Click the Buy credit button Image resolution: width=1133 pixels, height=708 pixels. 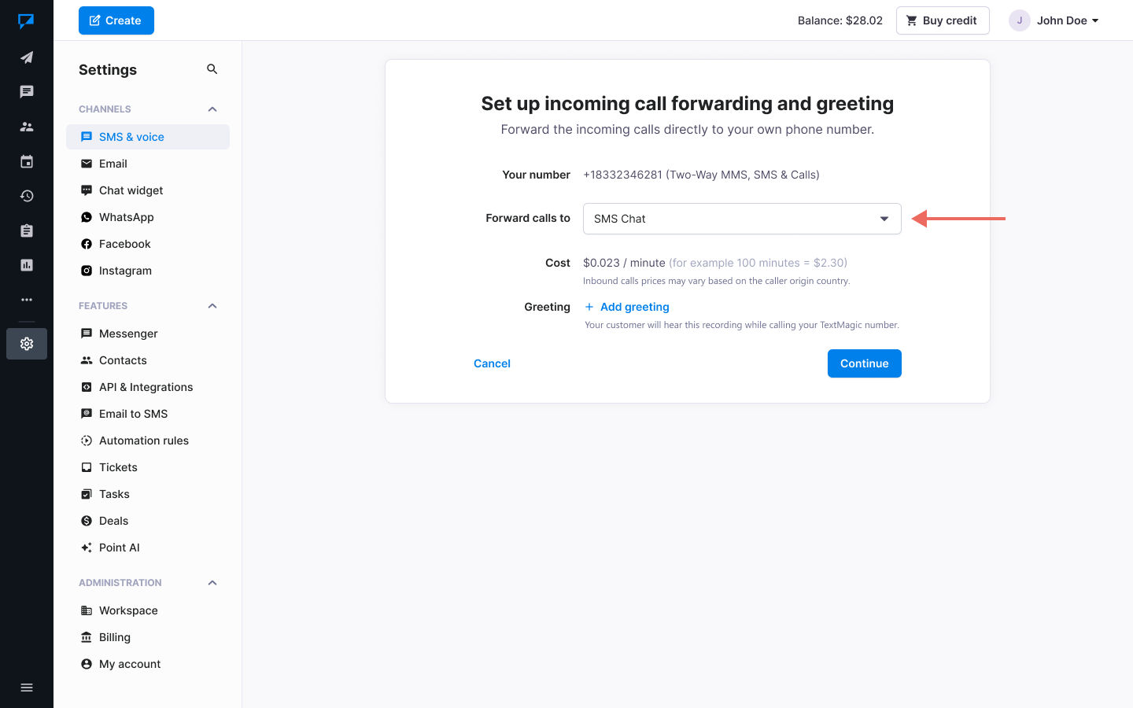point(942,20)
